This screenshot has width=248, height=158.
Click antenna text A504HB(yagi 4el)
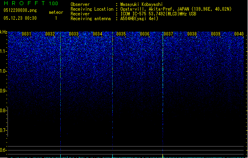pyautogui.click(x=139, y=19)
